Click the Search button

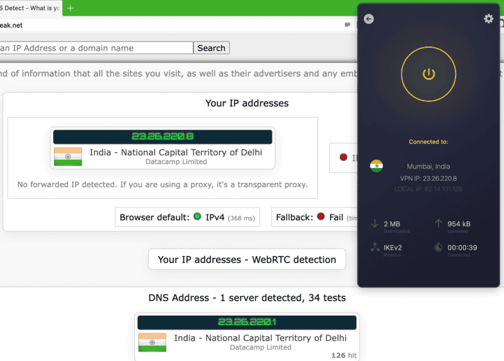pos(211,48)
